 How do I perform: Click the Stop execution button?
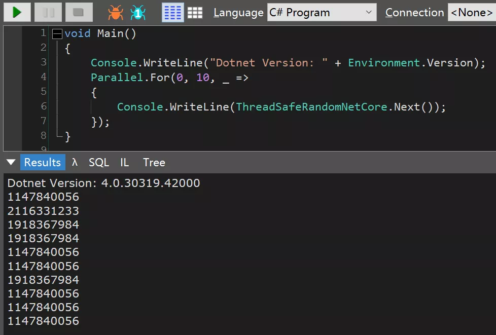click(79, 12)
